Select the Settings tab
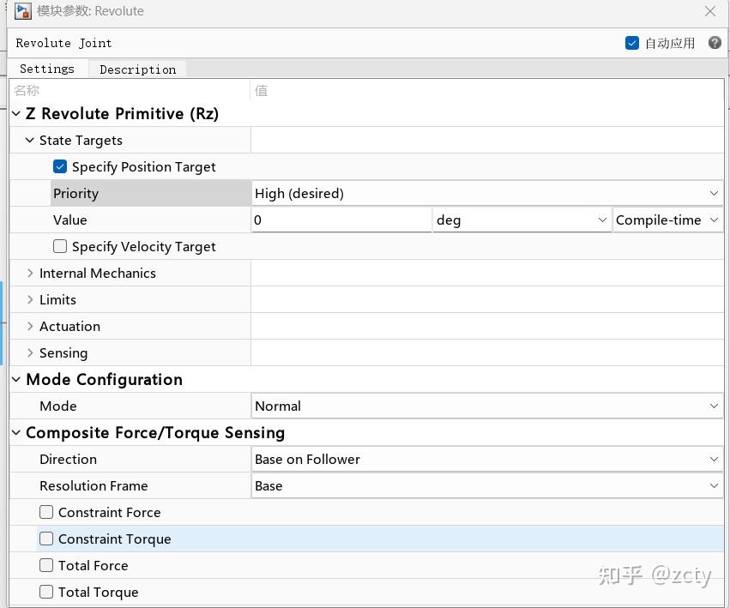 click(47, 69)
